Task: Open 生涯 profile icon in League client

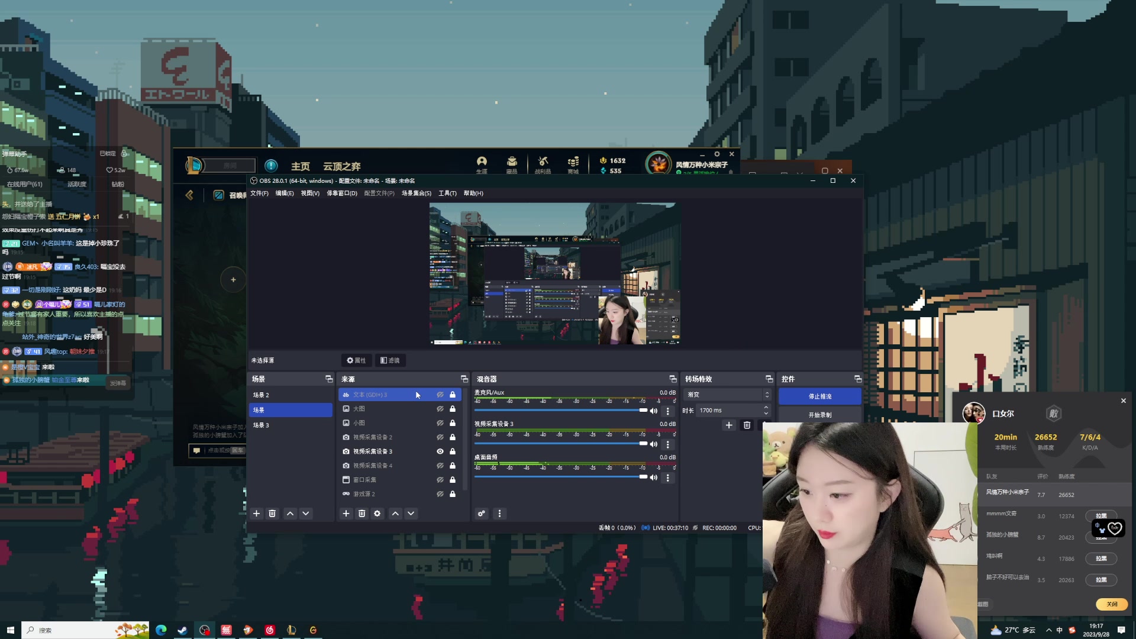Action: click(482, 164)
